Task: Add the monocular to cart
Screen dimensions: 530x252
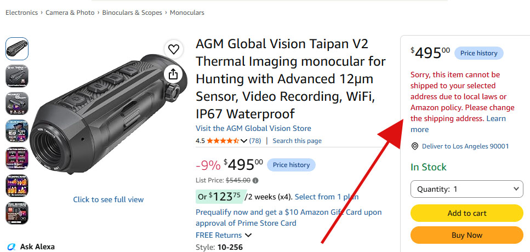Action: (467, 213)
